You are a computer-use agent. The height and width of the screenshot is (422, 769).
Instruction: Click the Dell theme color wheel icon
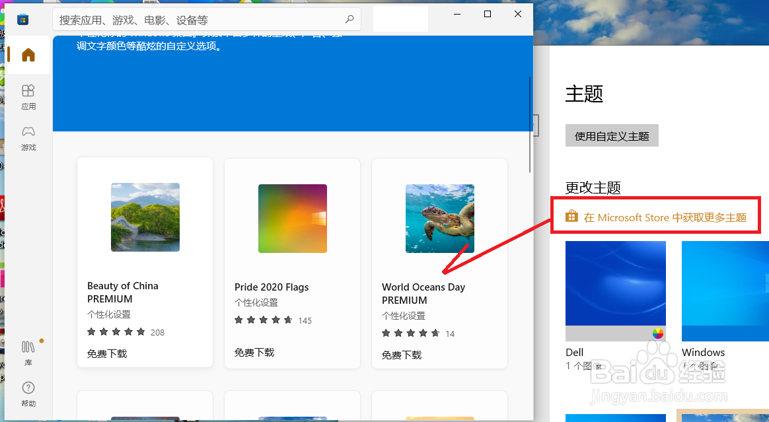point(657,334)
